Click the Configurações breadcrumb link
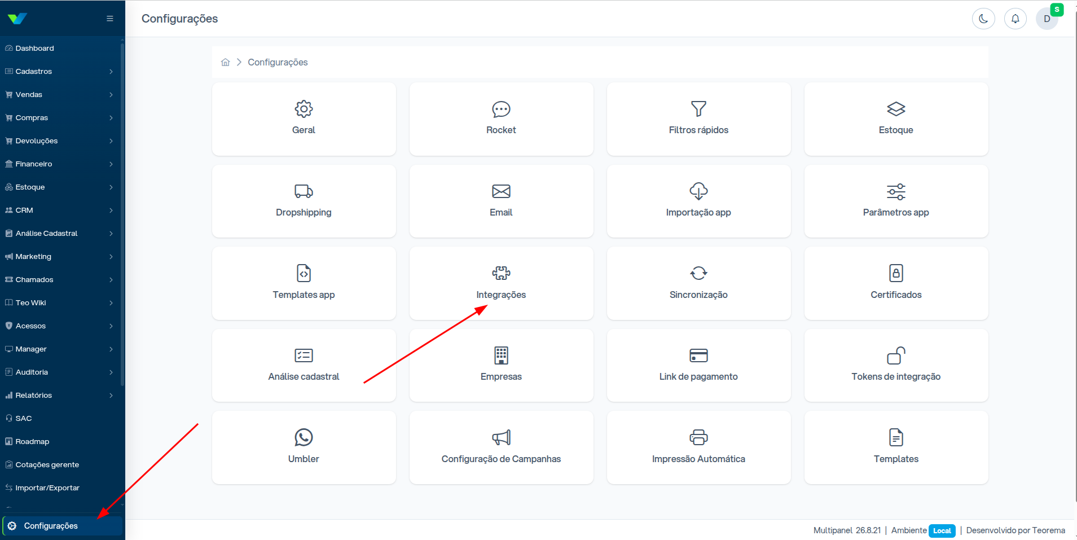Image resolution: width=1077 pixels, height=540 pixels. [x=278, y=62]
